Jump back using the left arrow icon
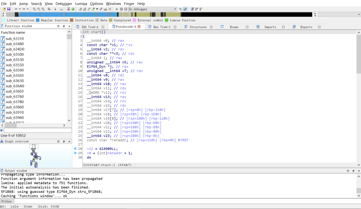Screen dimensions: 361x209 click(16, 9)
